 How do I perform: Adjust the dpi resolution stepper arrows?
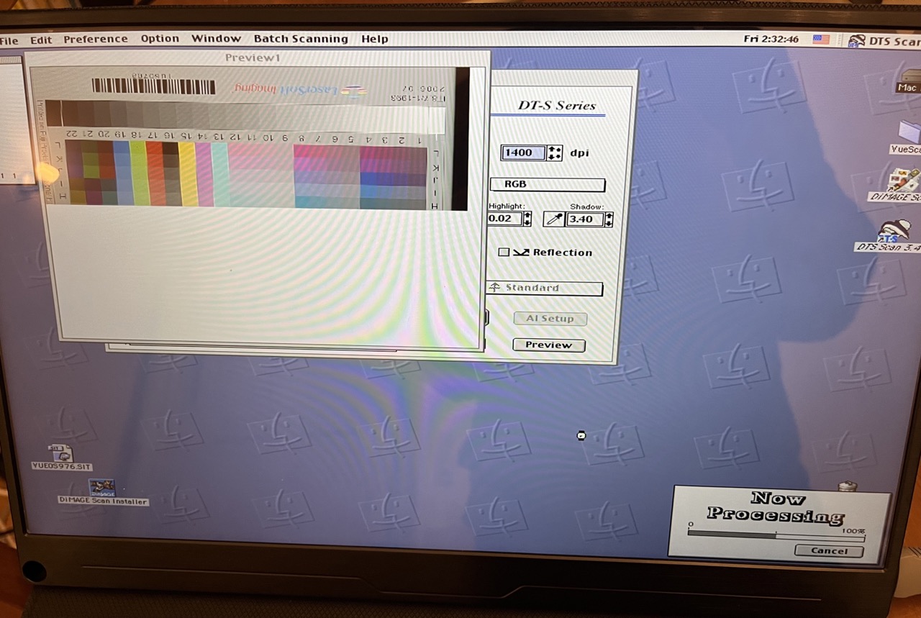[555, 153]
